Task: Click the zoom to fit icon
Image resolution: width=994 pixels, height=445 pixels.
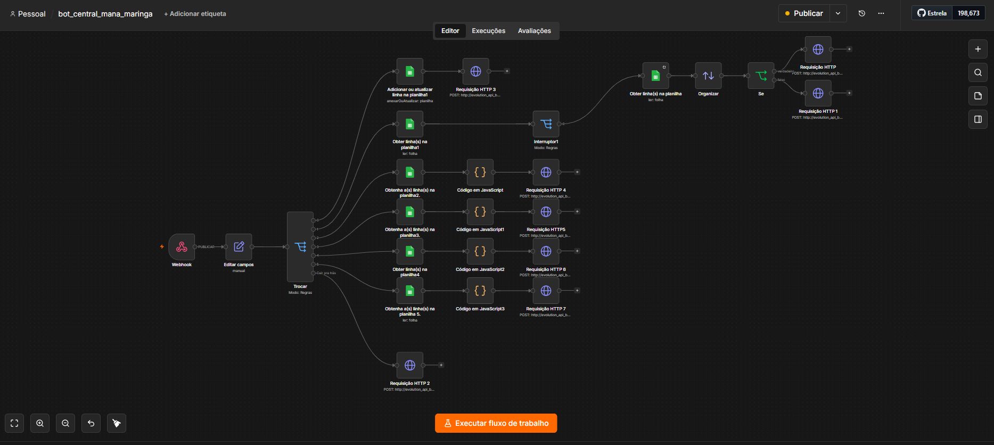Action: click(14, 423)
